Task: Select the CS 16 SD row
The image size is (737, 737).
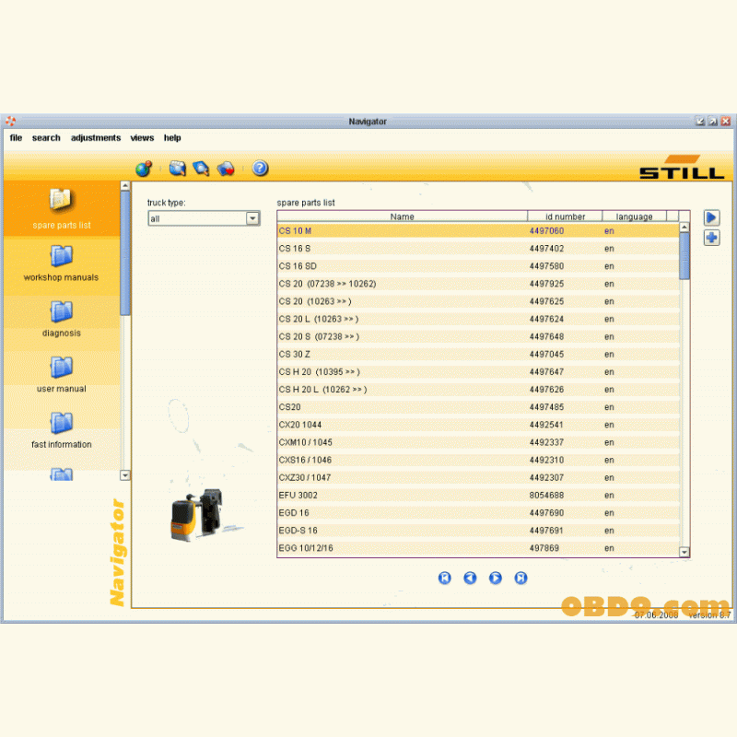Action: click(x=478, y=266)
